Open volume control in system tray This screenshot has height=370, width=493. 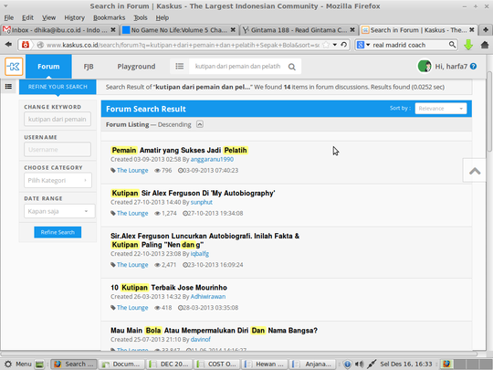pyautogui.click(x=359, y=364)
